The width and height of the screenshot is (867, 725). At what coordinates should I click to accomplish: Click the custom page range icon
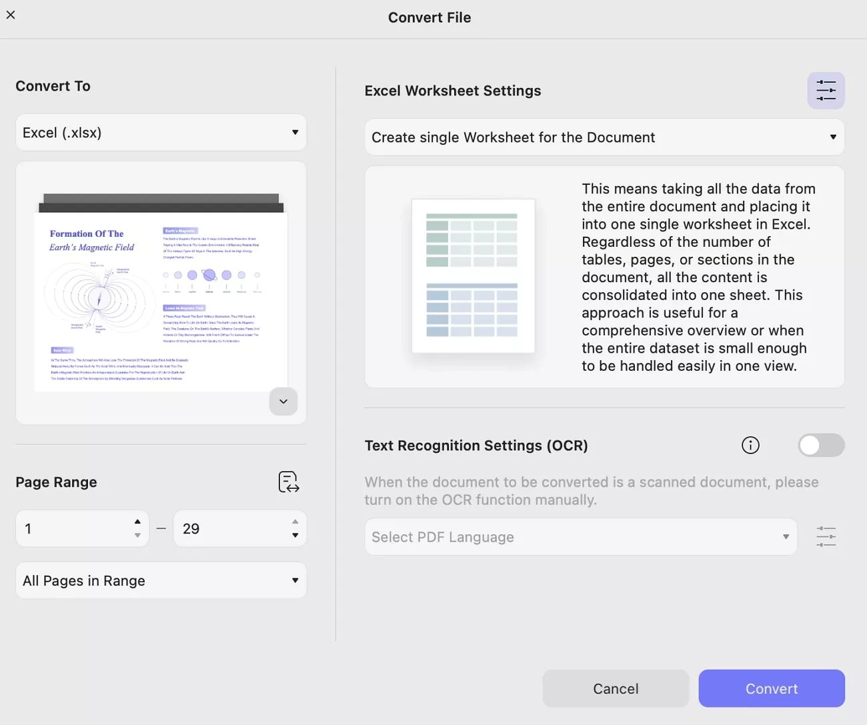(288, 482)
